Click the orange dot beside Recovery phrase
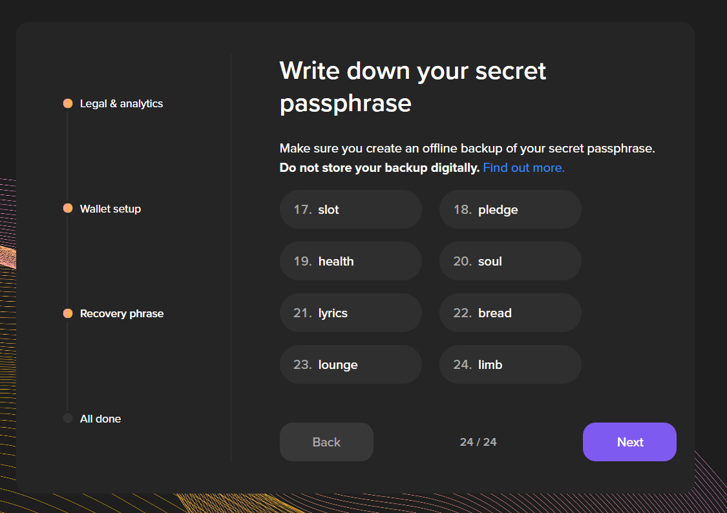The height and width of the screenshot is (513, 727). (x=68, y=313)
